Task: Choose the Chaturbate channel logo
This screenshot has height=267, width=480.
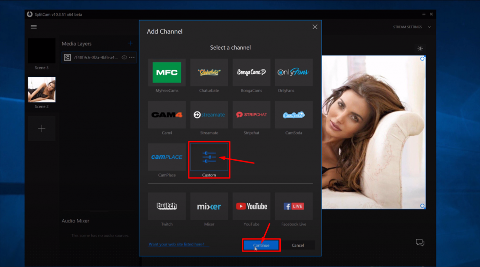Action: (209, 73)
